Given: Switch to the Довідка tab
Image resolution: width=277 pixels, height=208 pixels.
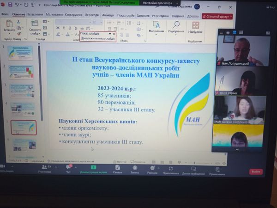Looking at the screenshot, I should (193, 16).
